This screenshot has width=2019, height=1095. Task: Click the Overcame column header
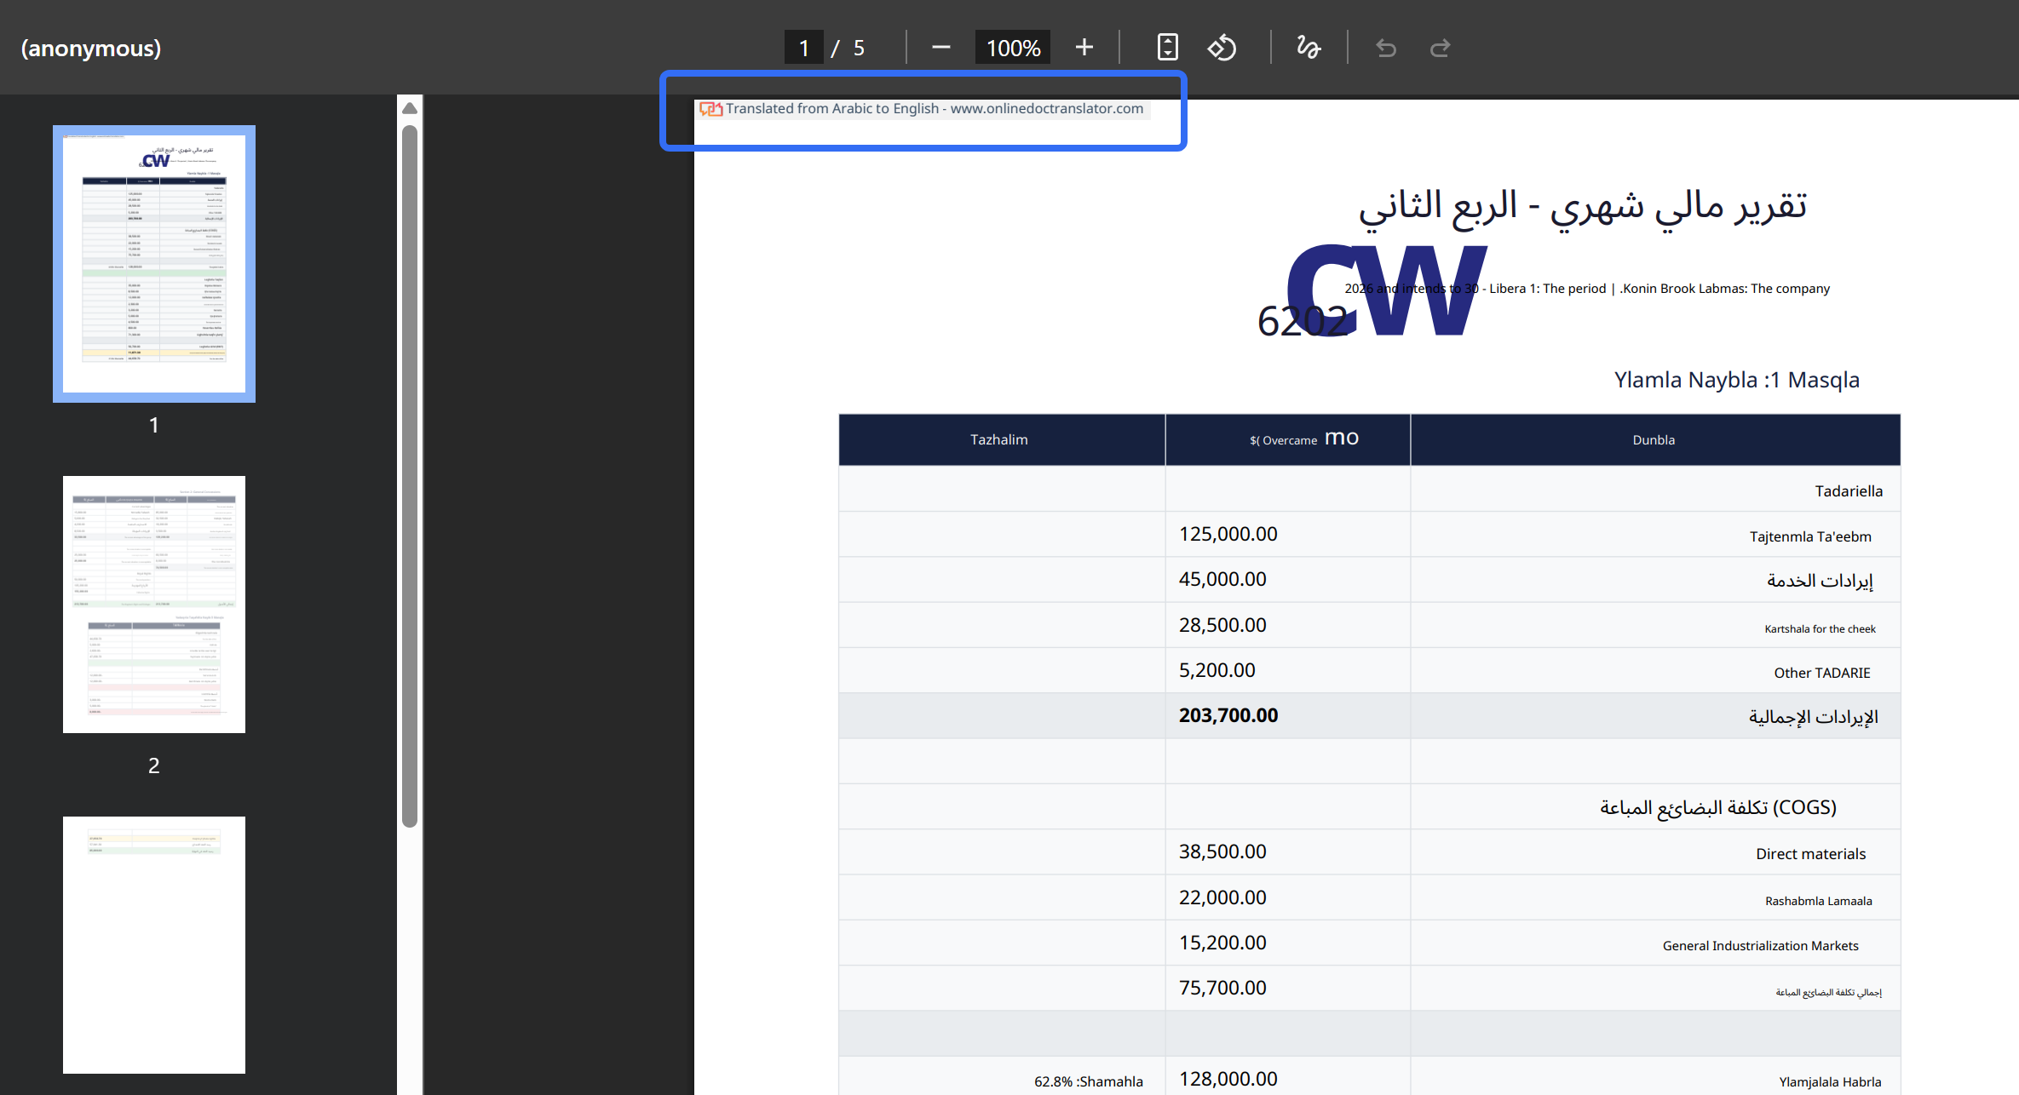(x=1288, y=439)
